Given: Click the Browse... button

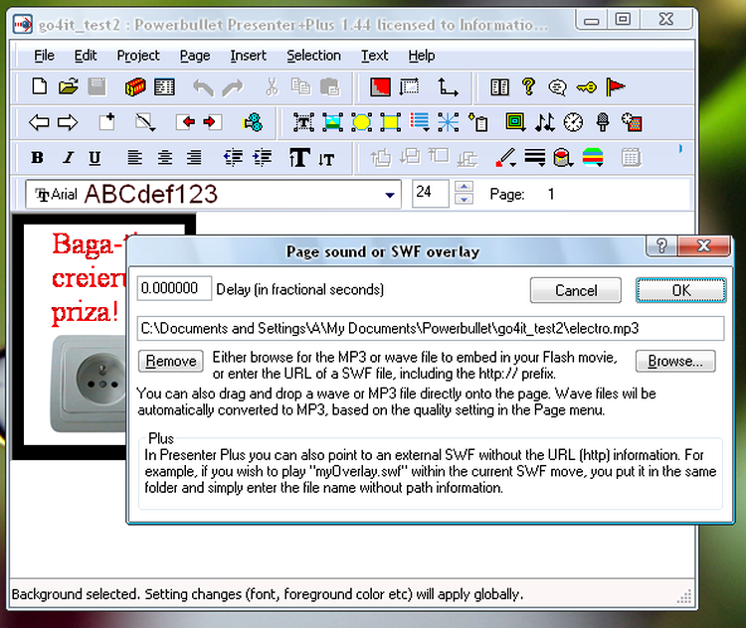Looking at the screenshot, I should (675, 361).
